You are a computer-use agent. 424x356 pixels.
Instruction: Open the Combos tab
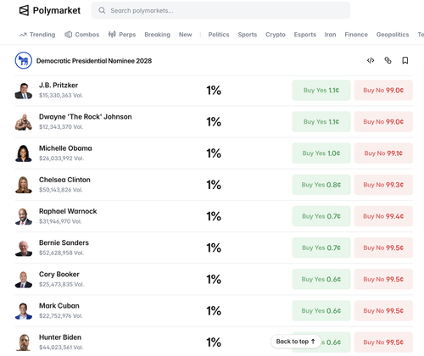tap(82, 35)
